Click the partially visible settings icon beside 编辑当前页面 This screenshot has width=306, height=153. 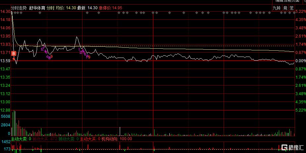(305, 1)
